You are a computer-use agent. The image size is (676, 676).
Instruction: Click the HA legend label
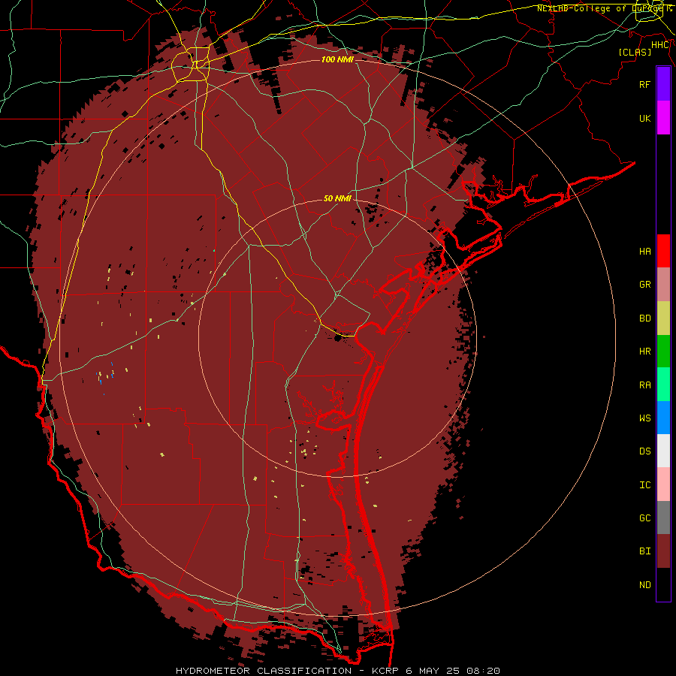644,252
